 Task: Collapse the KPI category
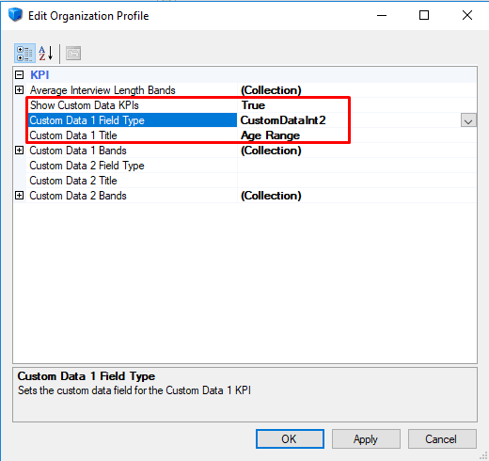coord(20,75)
